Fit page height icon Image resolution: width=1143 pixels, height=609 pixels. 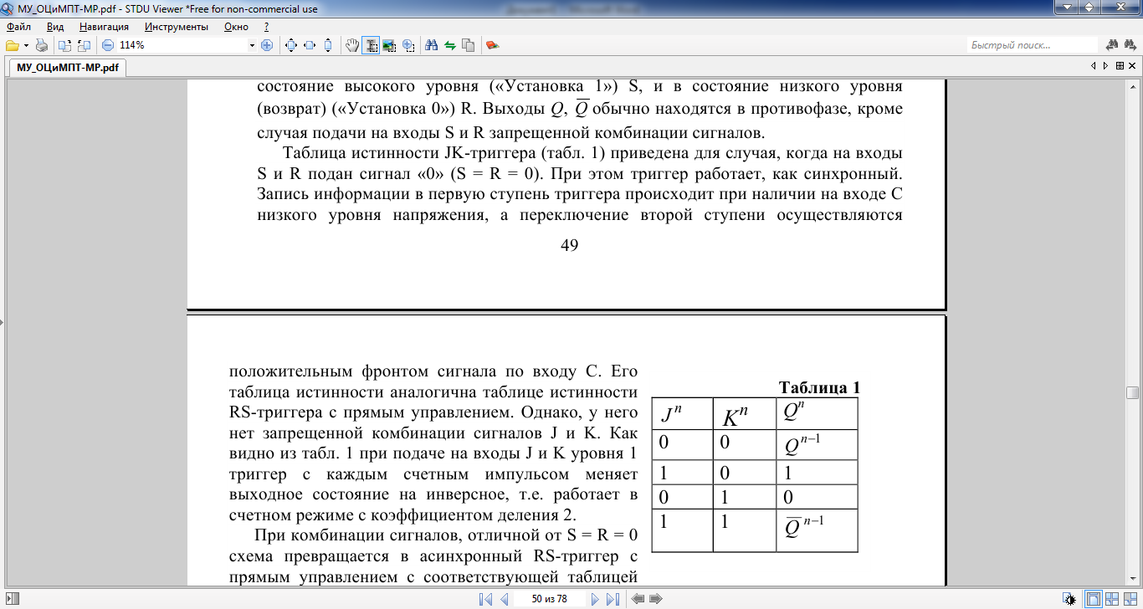[327, 45]
